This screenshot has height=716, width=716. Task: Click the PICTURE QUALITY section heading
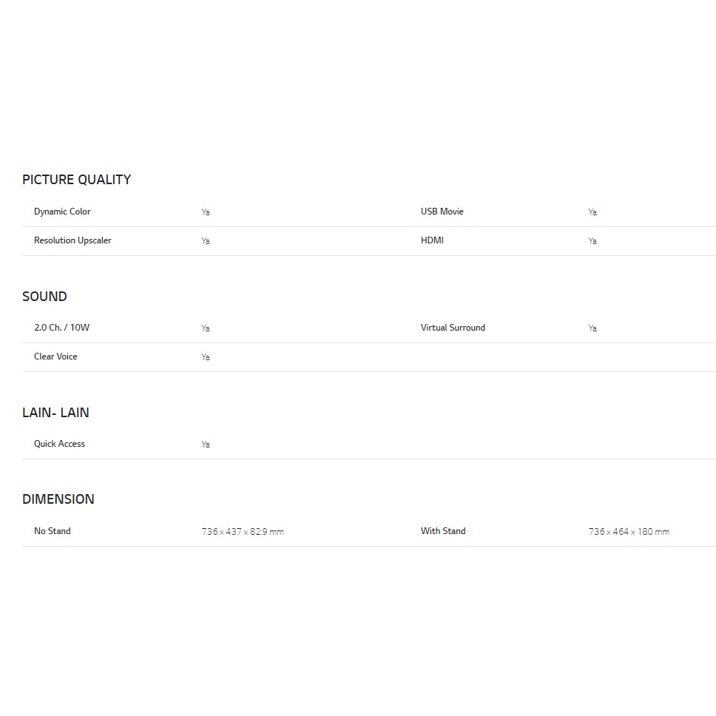click(x=76, y=180)
